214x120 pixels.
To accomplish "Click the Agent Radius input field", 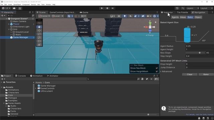I will coord(200,46).
